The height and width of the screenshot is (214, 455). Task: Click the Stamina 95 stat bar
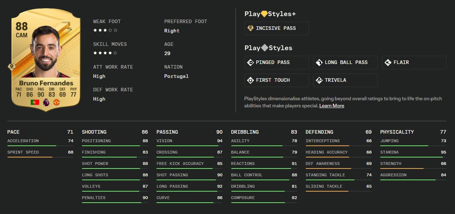point(413,157)
